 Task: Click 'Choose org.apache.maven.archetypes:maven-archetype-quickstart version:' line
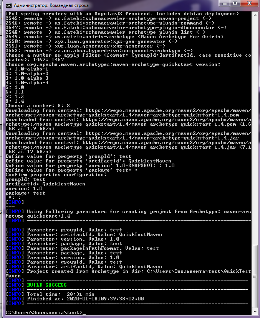tap(113, 64)
